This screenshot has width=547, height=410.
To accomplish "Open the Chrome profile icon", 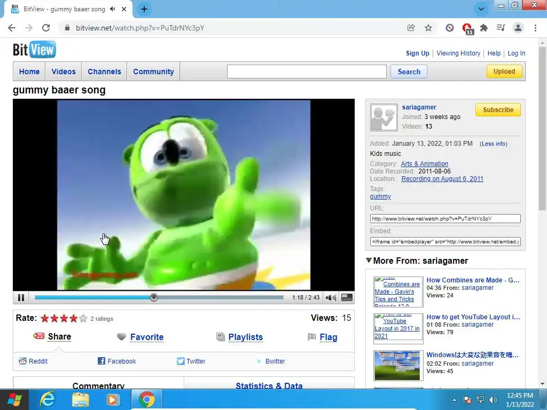I will [518, 28].
